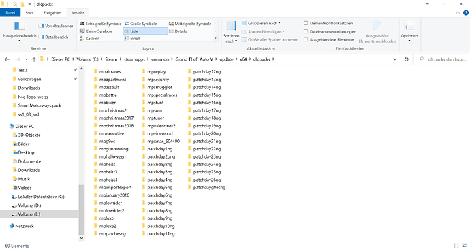Toggle the Detailbereich pane
The image size is (470, 249).
pyautogui.click(x=53, y=37)
